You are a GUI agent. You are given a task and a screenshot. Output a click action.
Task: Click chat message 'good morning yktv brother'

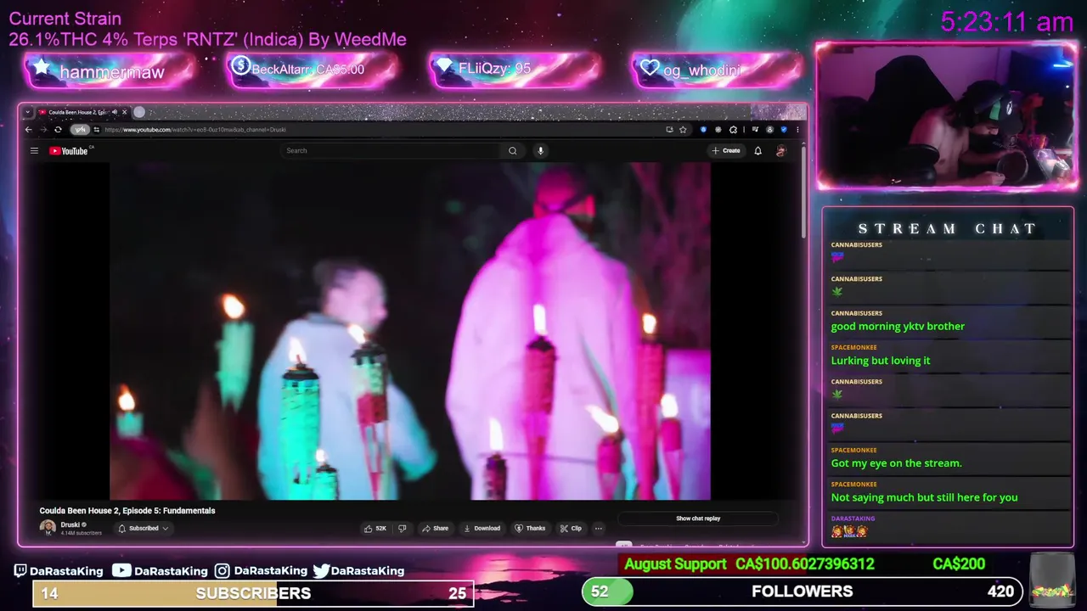coord(898,326)
